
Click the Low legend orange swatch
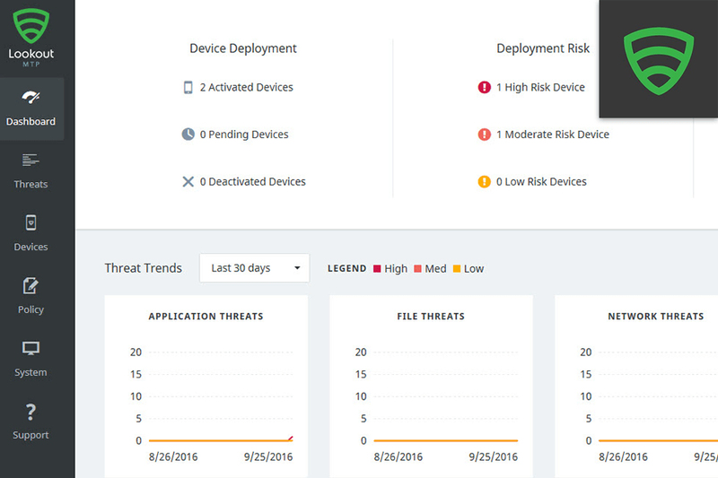[457, 269]
